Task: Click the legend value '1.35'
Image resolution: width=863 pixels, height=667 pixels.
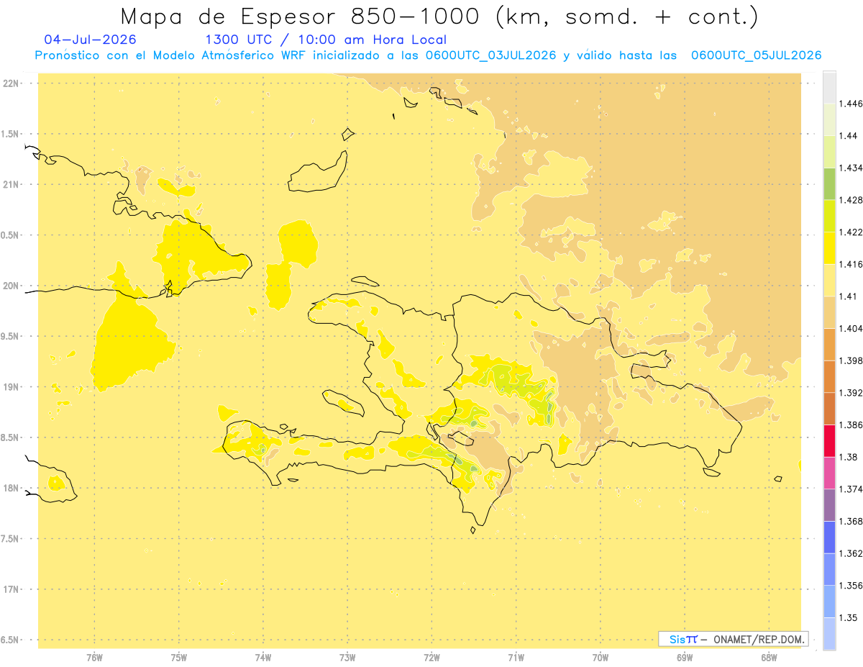Action: (849, 617)
